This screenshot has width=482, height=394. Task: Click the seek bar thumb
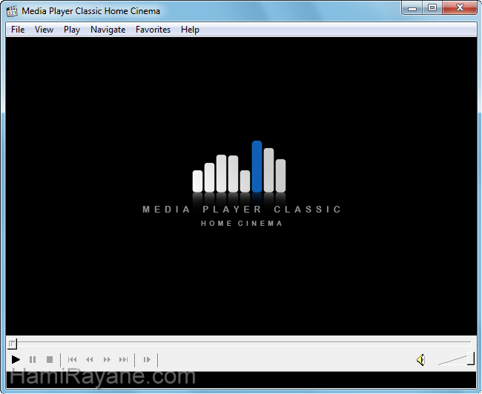[x=12, y=344]
